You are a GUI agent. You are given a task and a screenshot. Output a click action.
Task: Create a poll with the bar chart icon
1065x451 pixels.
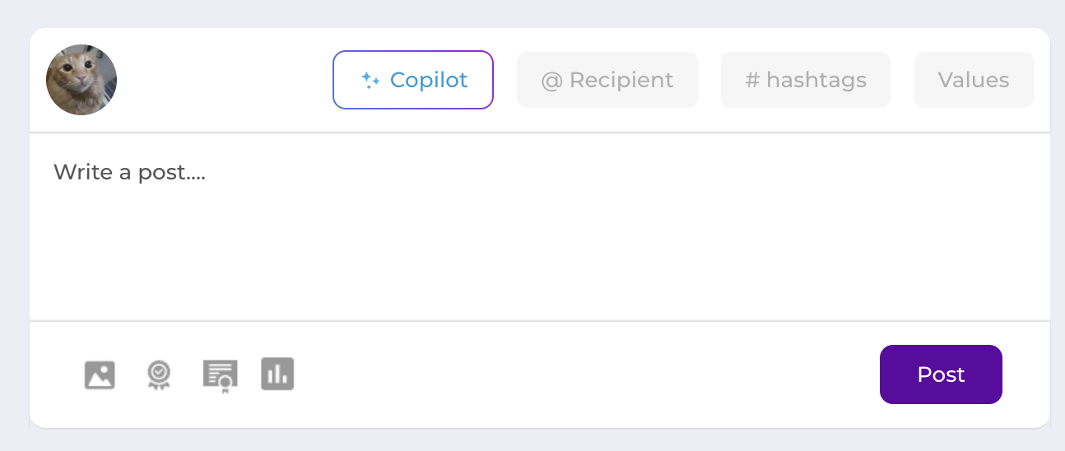(x=277, y=374)
